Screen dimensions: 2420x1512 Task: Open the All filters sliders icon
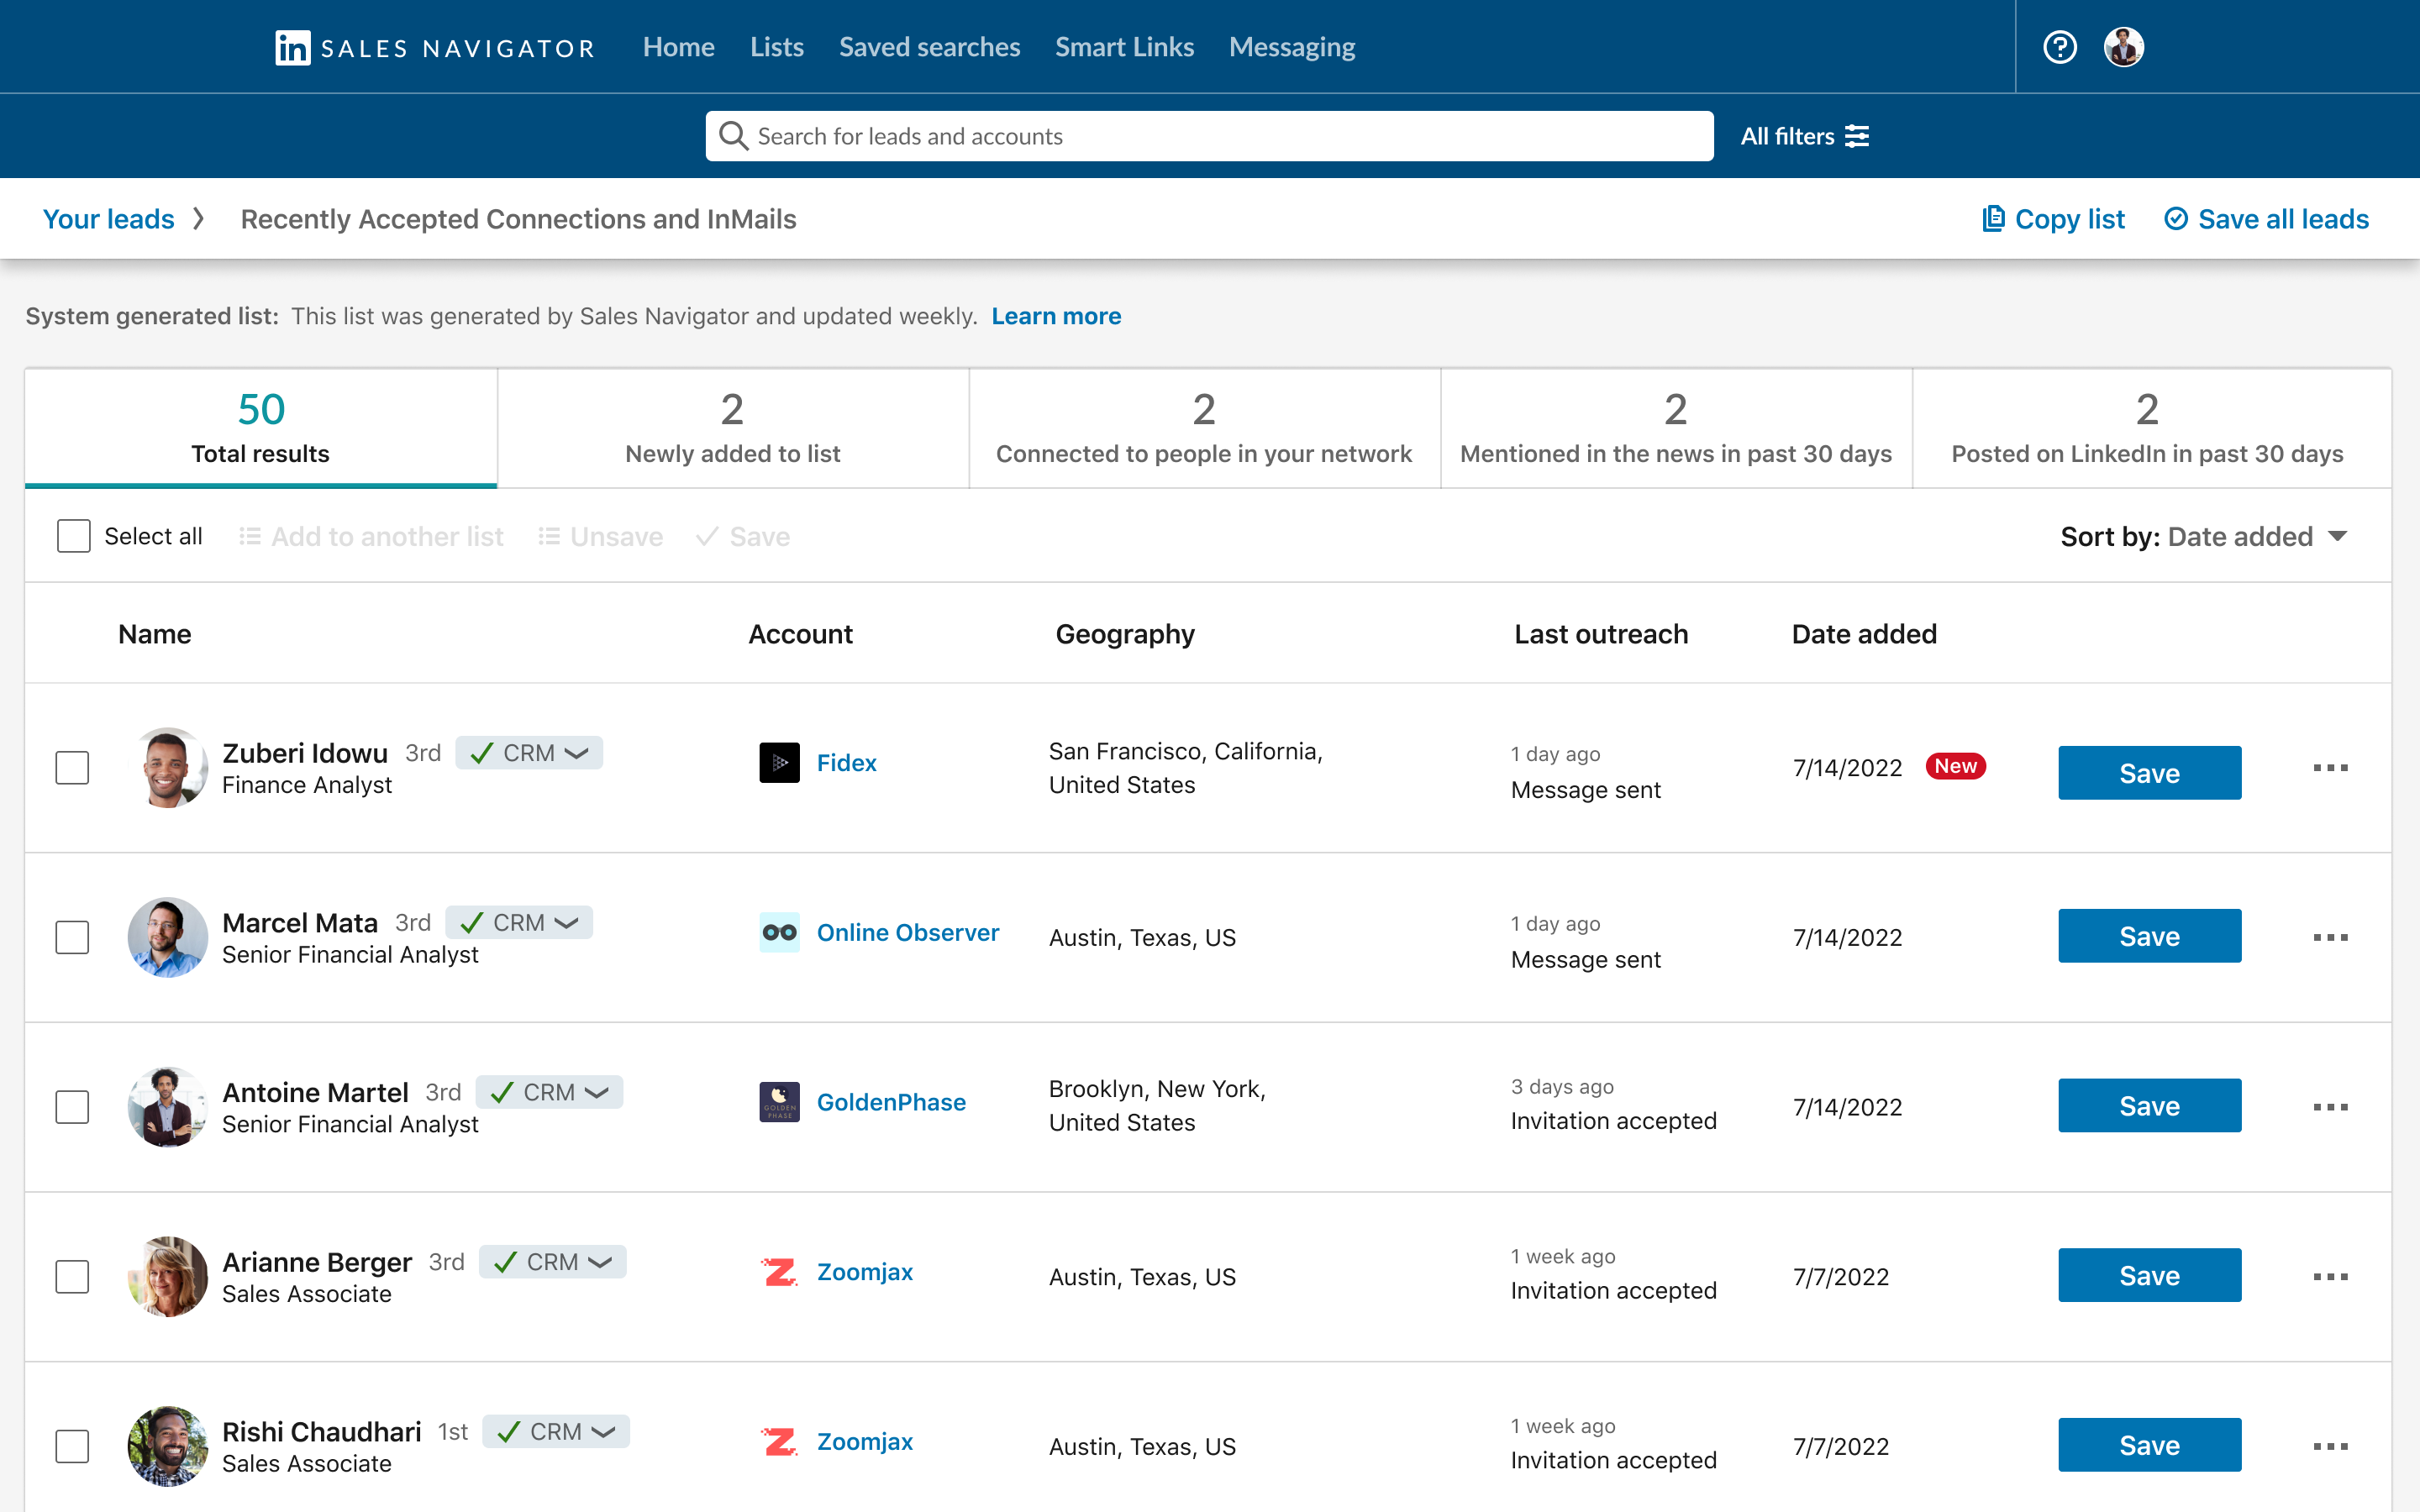tap(1857, 136)
